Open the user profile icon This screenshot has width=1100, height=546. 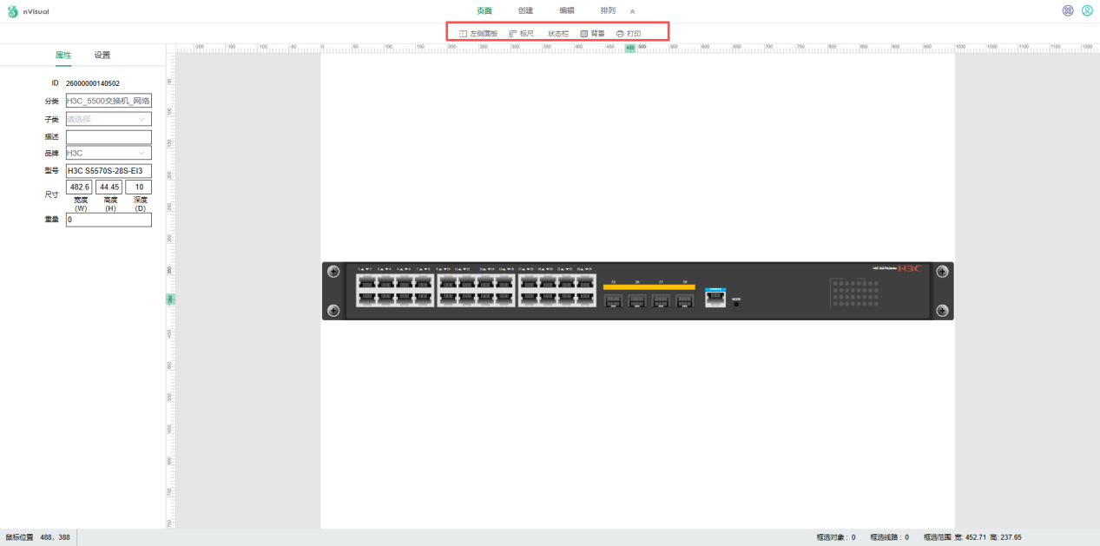(1087, 11)
